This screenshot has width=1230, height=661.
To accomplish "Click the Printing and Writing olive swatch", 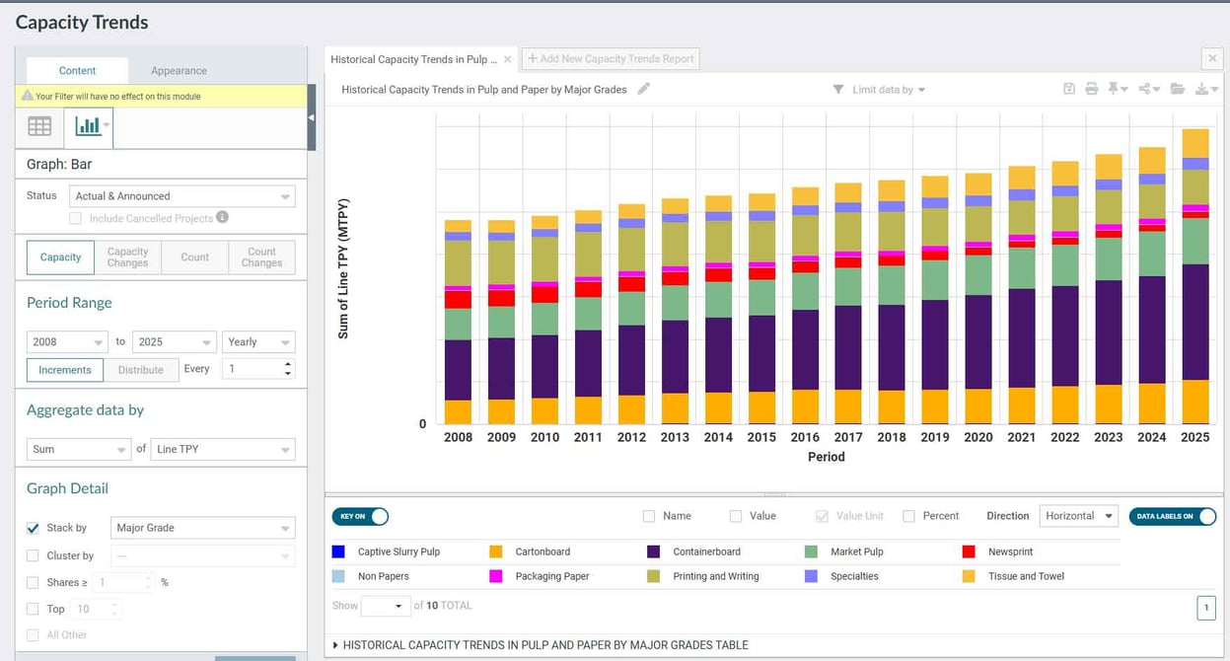I will (654, 576).
